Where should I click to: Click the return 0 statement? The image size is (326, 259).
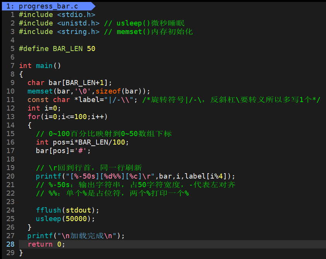(46, 244)
